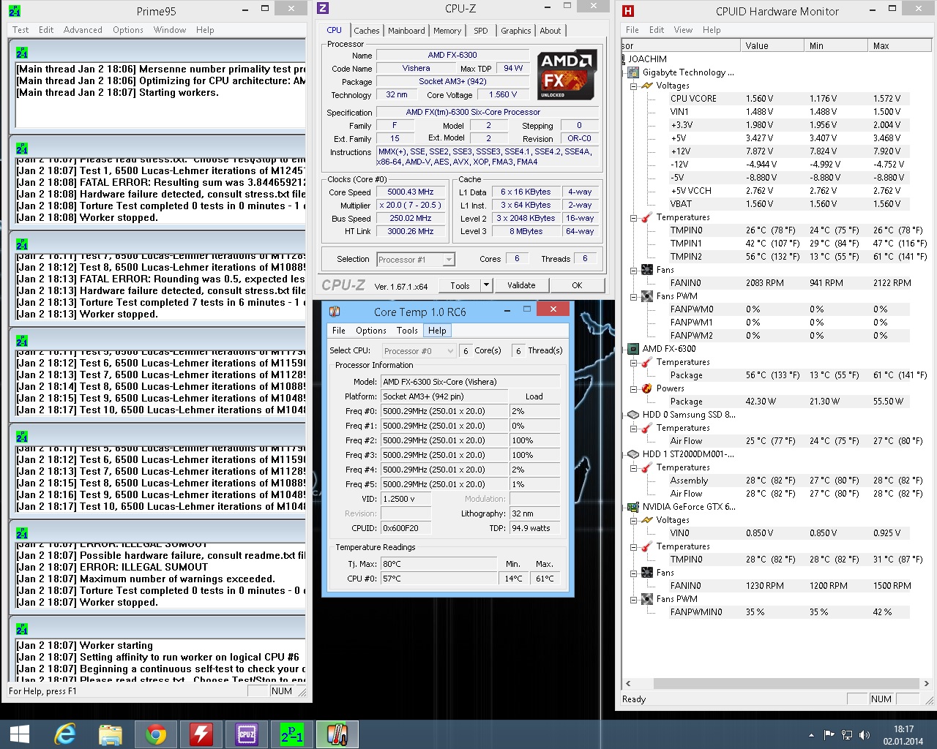937x749 pixels.
Task: Click the Tools button in CPU-Z
Action: click(460, 285)
